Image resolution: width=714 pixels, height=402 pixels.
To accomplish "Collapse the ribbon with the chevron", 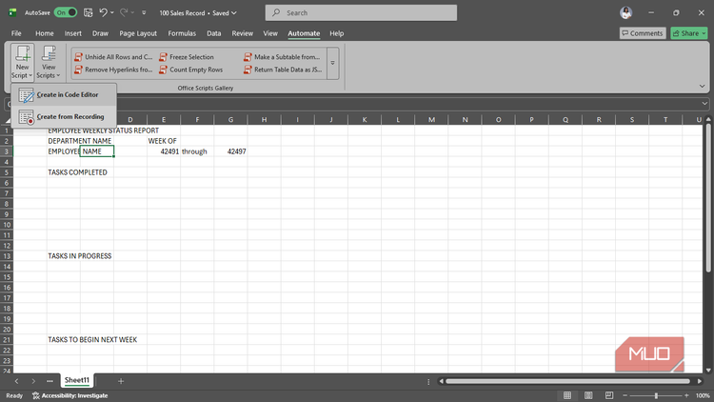I will 702,86.
